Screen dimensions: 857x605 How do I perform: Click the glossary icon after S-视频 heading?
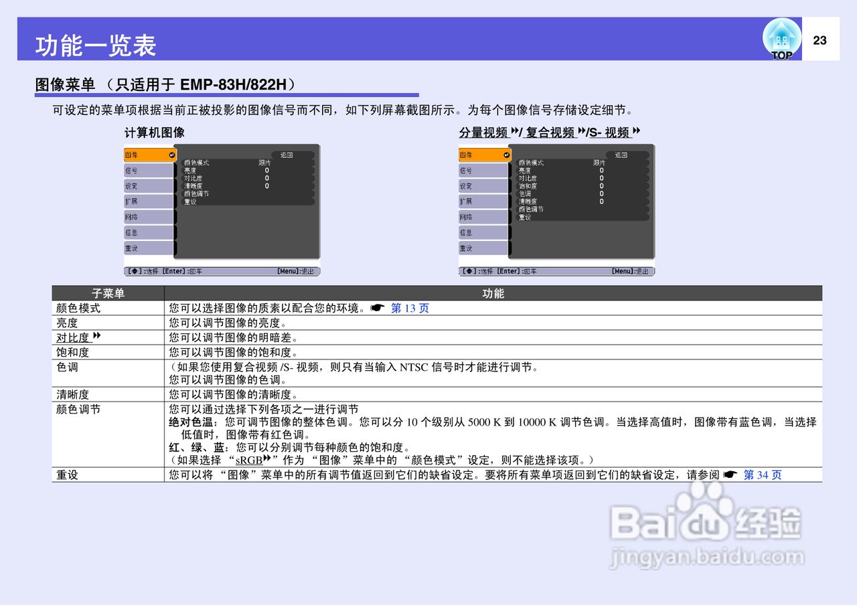[635, 131]
